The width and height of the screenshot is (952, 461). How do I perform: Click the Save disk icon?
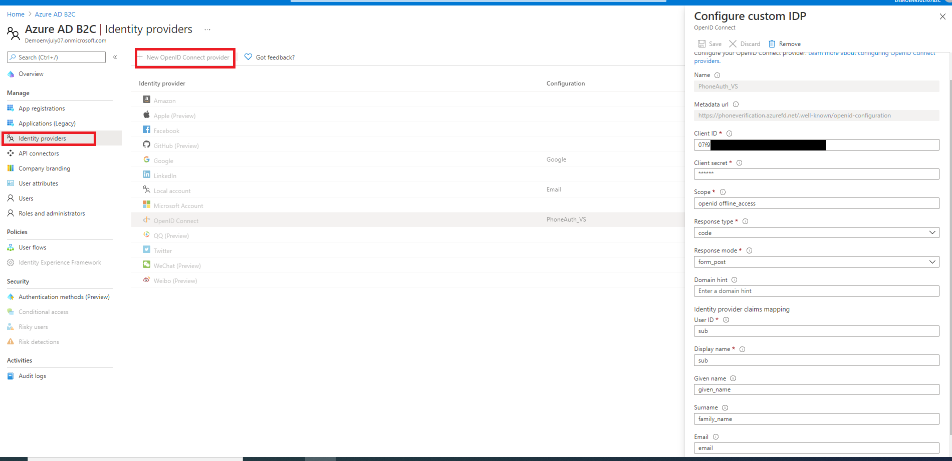(702, 44)
